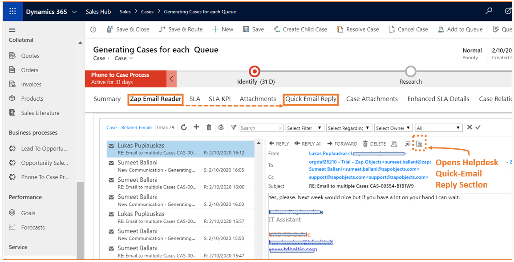Select Lukas Puplauskas email received 16:12
Screen dimensions: 514x262
pos(180,149)
